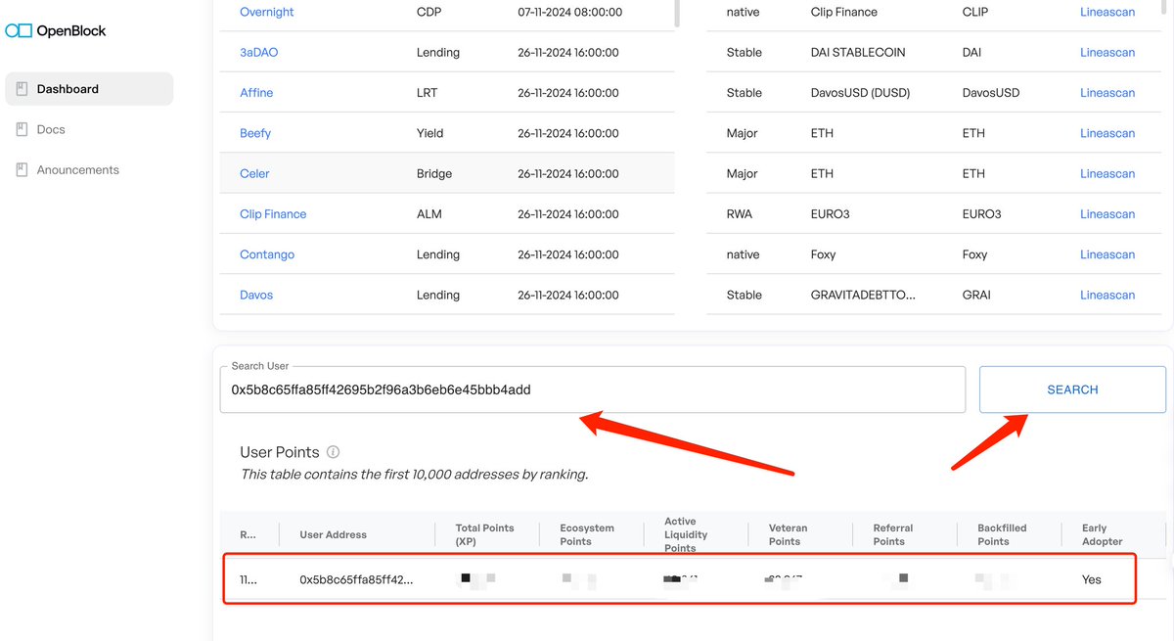1174x641 pixels.
Task: Select the user address 0x5b8c65ffa85ff42... cell
Action: (356, 579)
